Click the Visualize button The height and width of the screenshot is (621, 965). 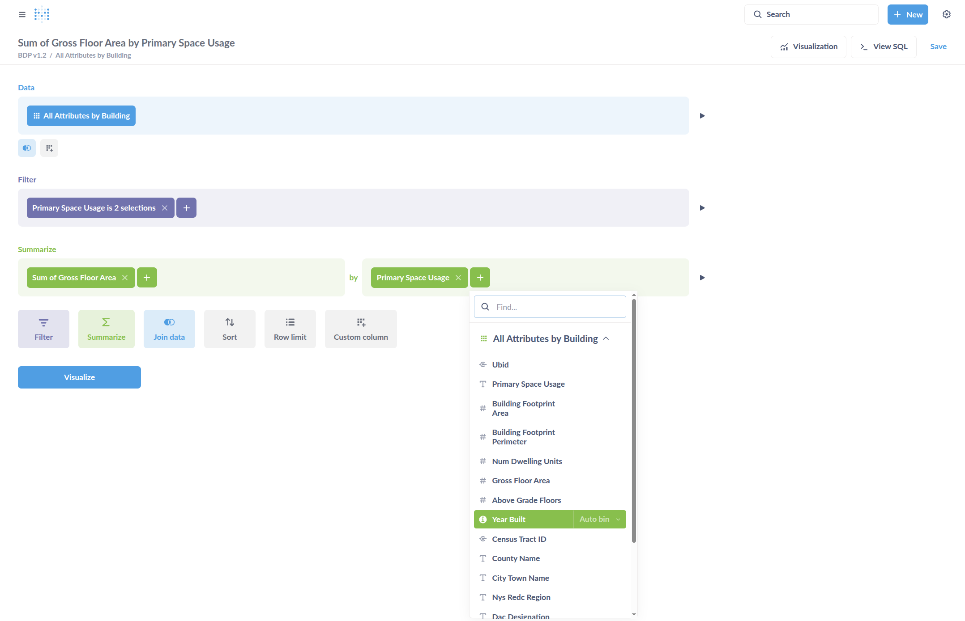tap(79, 377)
